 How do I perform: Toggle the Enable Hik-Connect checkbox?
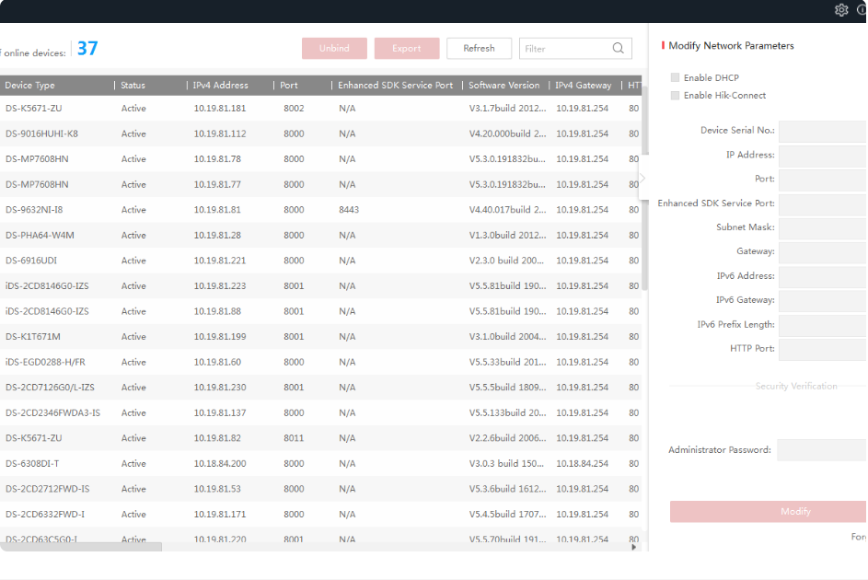(x=676, y=96)
